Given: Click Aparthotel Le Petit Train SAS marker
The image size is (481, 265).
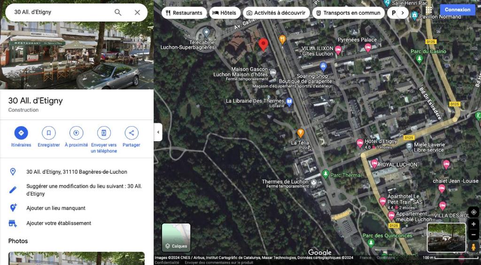Looking at the screenshot, I should coord(382,202).
